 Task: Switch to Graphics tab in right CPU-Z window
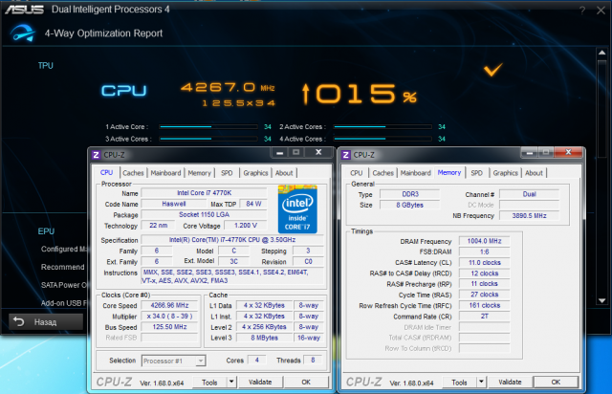click(506, 173)
